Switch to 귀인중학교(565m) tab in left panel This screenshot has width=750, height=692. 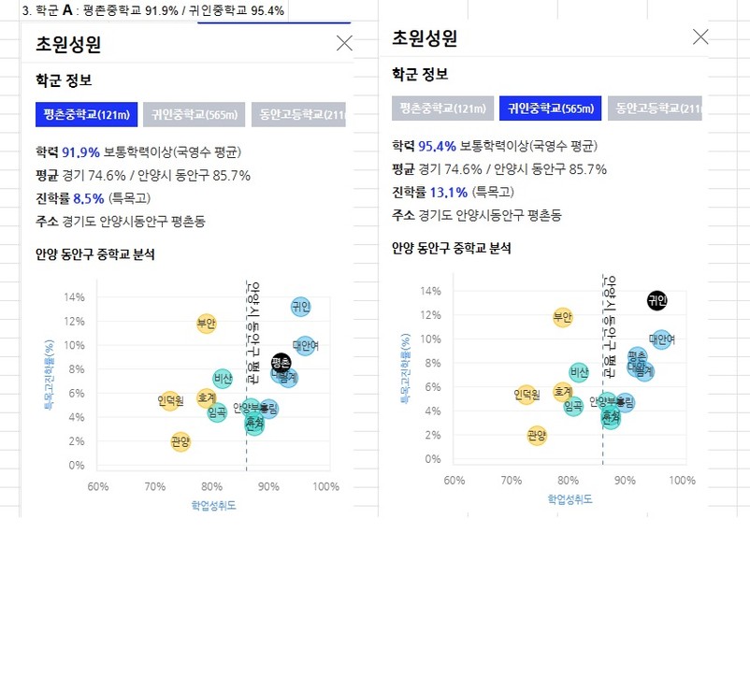[x=195, y=114]
